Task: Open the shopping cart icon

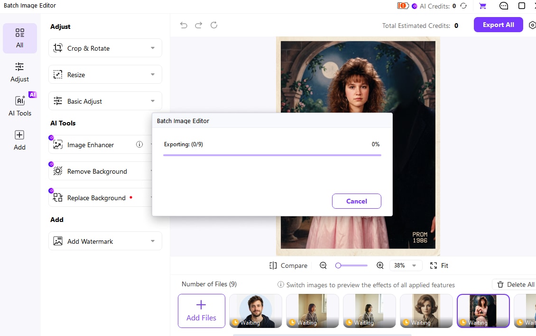Action: pyautogui.click(x=483, y=6)
